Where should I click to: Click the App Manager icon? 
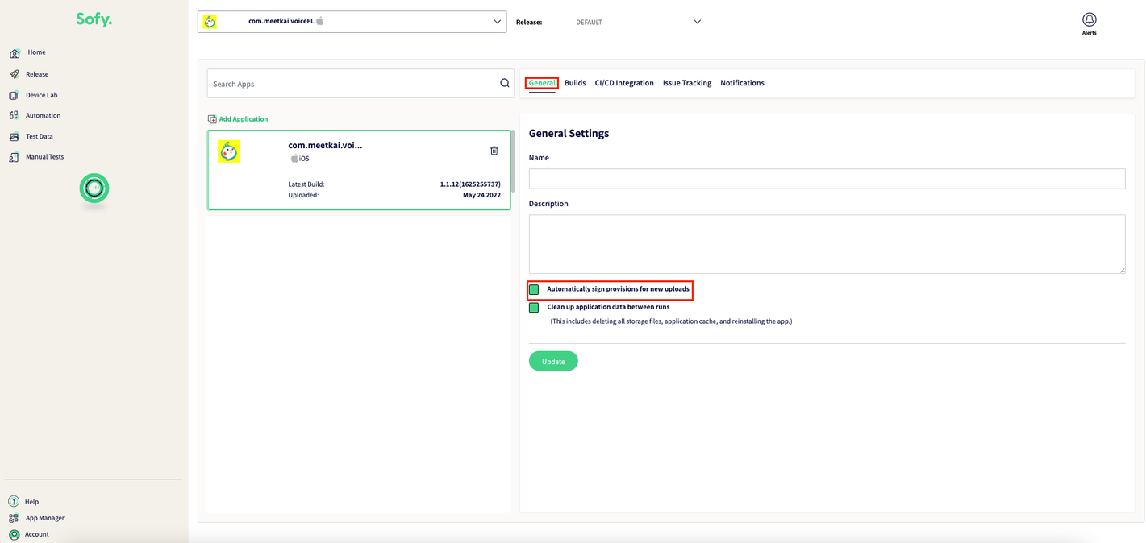point(14,518)
